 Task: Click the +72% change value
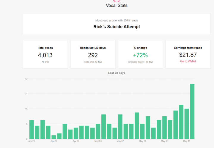point(140,55)
